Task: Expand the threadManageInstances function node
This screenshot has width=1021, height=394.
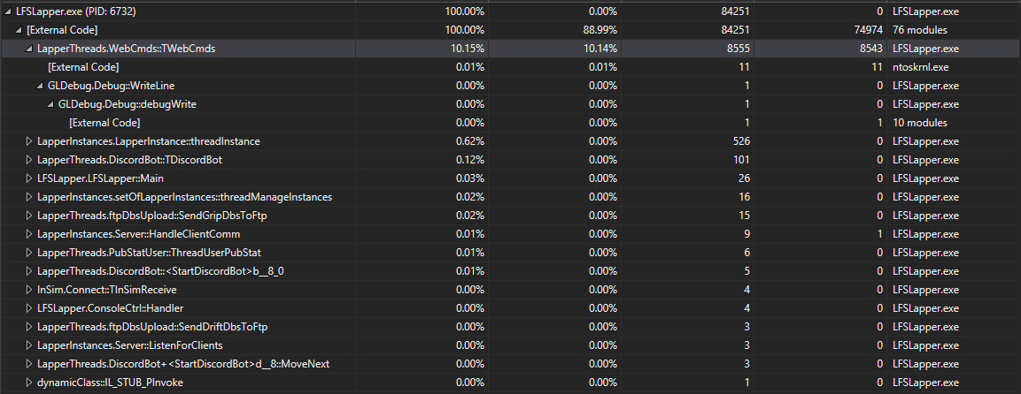Action: click(x=29, y=197)
